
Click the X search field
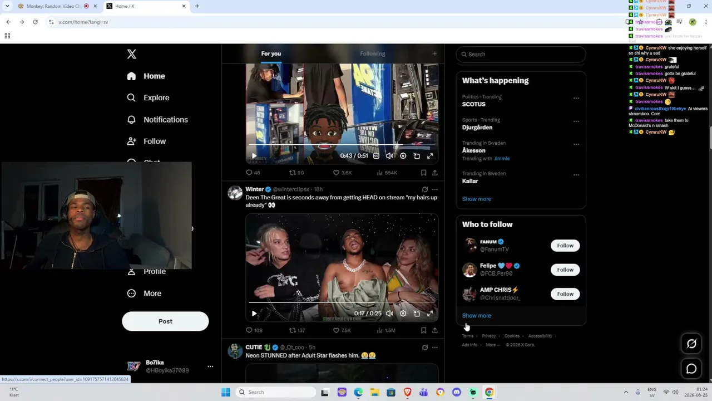click(521, 54)
